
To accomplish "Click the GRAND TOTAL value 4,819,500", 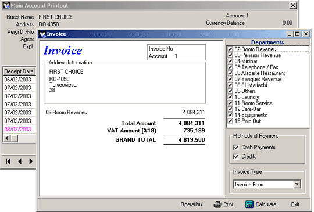I will point(192,140).
